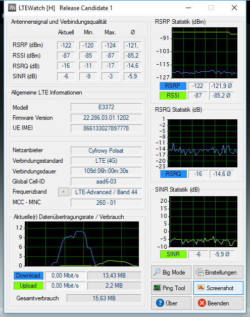The image size is (250, 317).
Task: Expand the Frequenzband plus button
Action: [64, 192]
